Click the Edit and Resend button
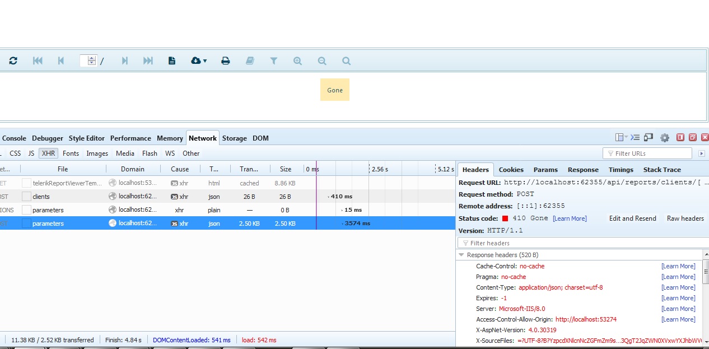This screenshot has height=349, width=709. (x=632, y=218)
